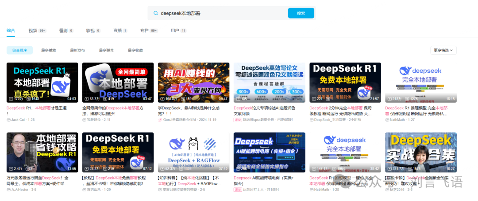
Task: Select the 综合排序 sort option
Action: coord(20,50)
